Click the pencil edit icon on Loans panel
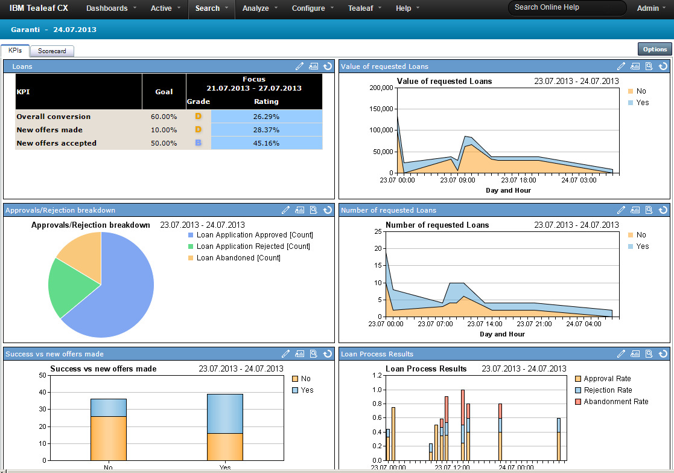Image resolution: width=674 pixels, height=473 pixels. tap(300, 66)
